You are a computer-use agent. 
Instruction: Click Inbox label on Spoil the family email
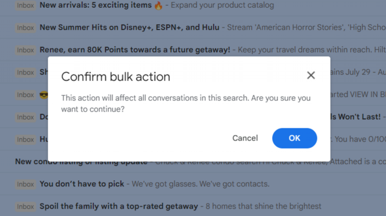tap(26, 206)
